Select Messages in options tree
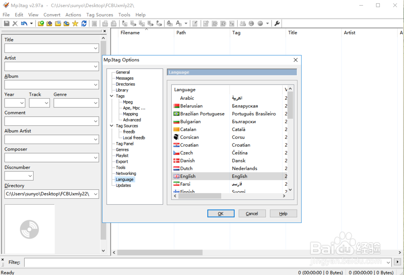This screenshot has height=275, width=404. click(124, 78)
